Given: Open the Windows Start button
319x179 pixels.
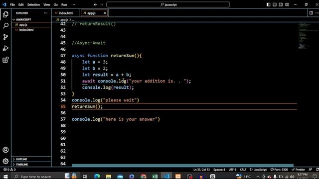Looking at the screenshot, I should (x=5, y=177).
